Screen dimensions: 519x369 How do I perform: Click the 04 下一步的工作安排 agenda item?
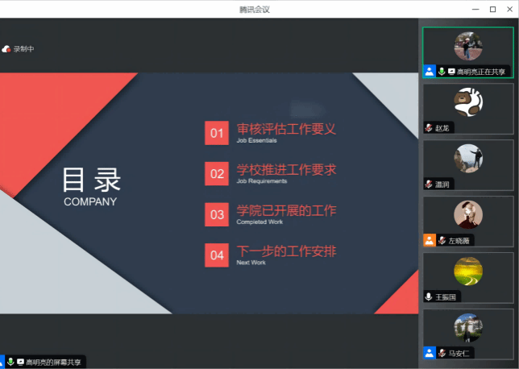click(x=270, y=255)
